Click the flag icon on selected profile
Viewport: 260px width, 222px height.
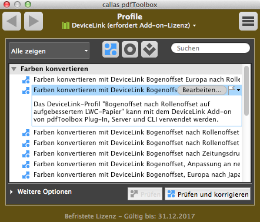(x=232, y=90)
